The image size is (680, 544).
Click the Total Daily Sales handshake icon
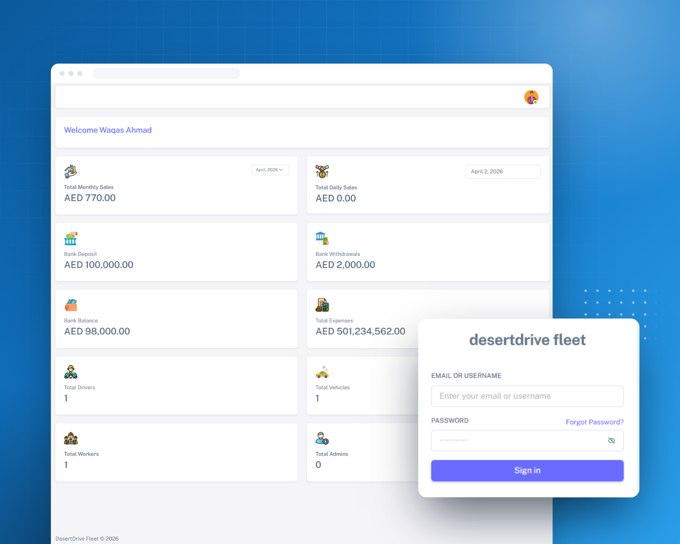click(x=322, y=171)
